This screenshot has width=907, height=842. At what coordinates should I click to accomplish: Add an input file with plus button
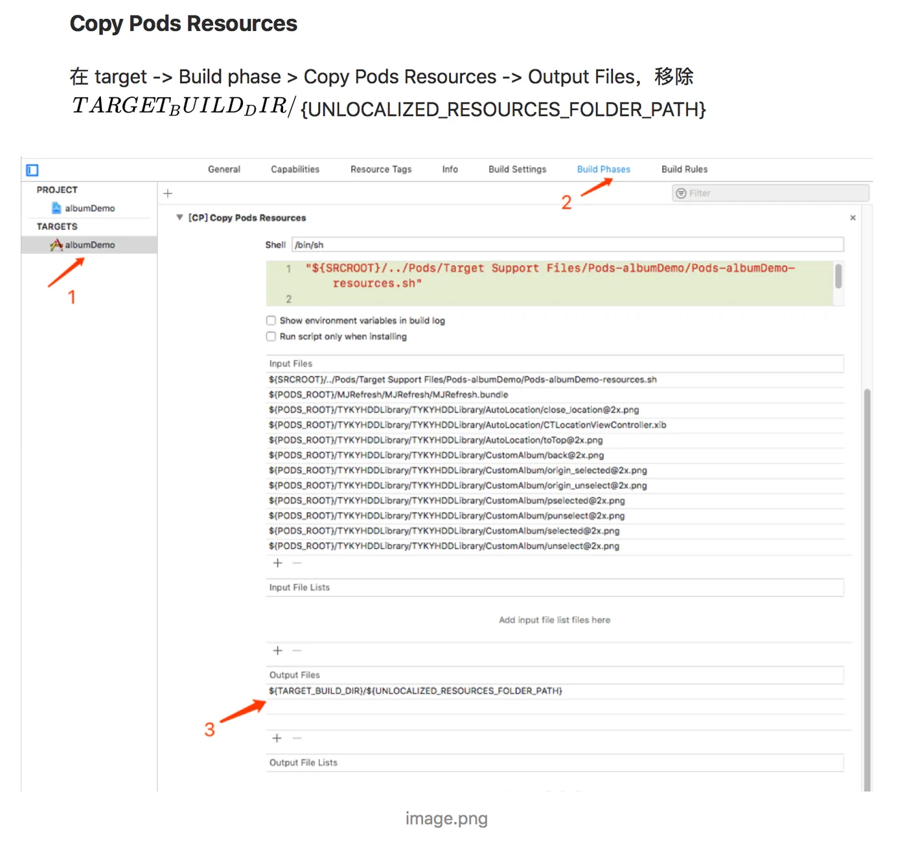point(278,563)
